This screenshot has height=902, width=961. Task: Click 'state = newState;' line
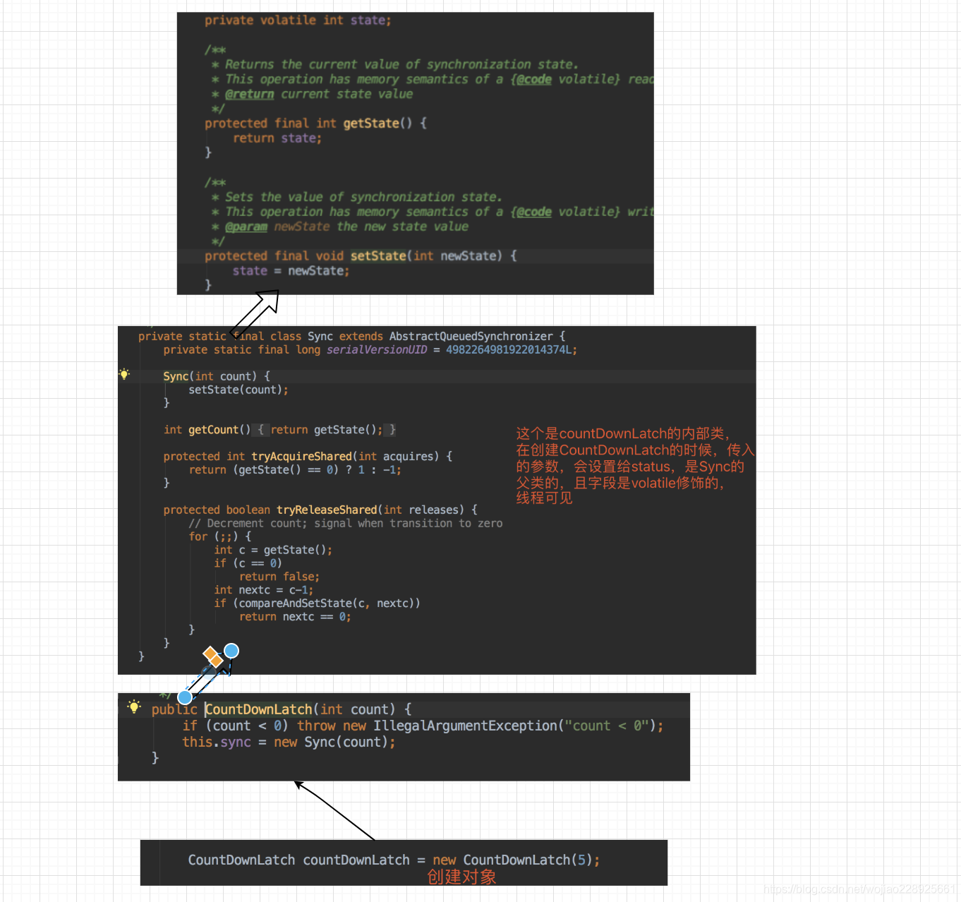pyautogui.click(x=291, y=271)
